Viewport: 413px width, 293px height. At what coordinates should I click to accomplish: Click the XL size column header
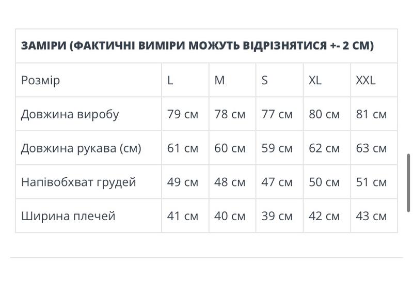coord(315,80)
